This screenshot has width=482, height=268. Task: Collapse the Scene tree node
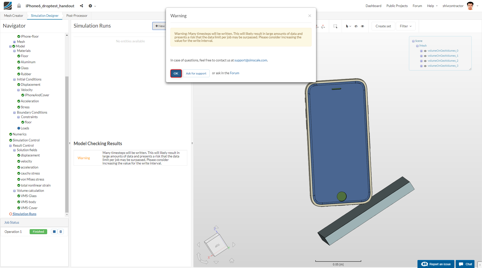pyautogui.click(x=413, y=41)
